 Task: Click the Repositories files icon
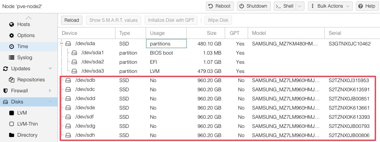click(12, 80)
